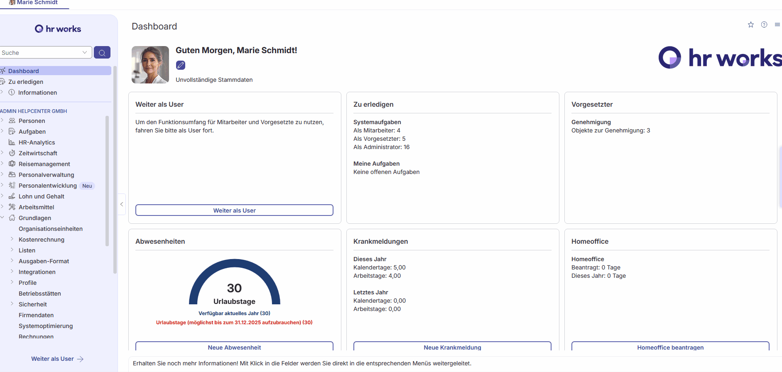
Task: Expand the Personen tree node
Action: point(2,120)
